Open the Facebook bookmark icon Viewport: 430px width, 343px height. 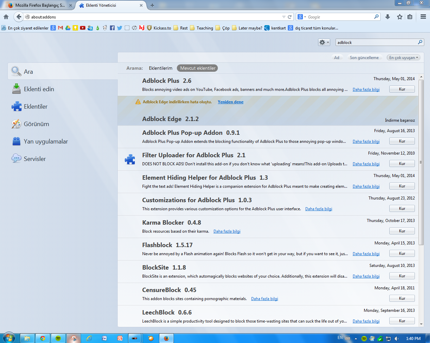pos(112,28)
